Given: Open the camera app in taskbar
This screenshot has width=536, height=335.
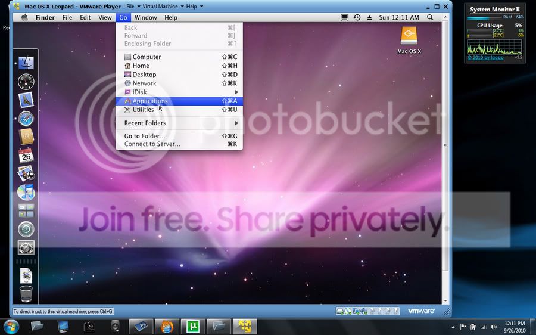Looking at the screenshot, I should (x=89, y=327).
